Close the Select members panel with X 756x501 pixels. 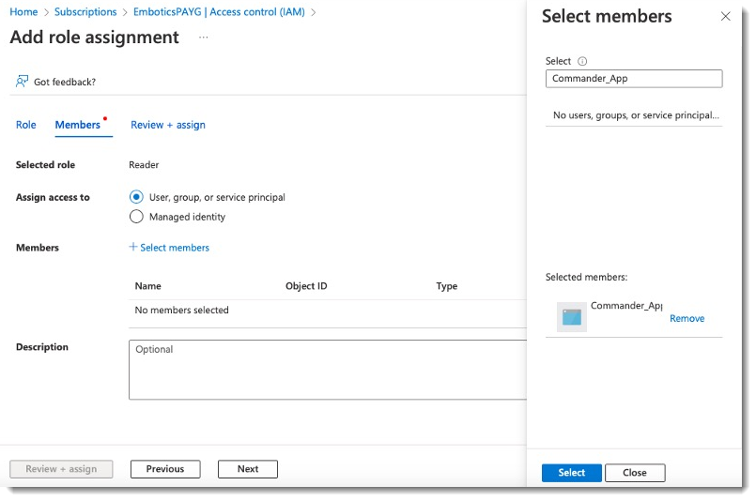coord(725,16)
